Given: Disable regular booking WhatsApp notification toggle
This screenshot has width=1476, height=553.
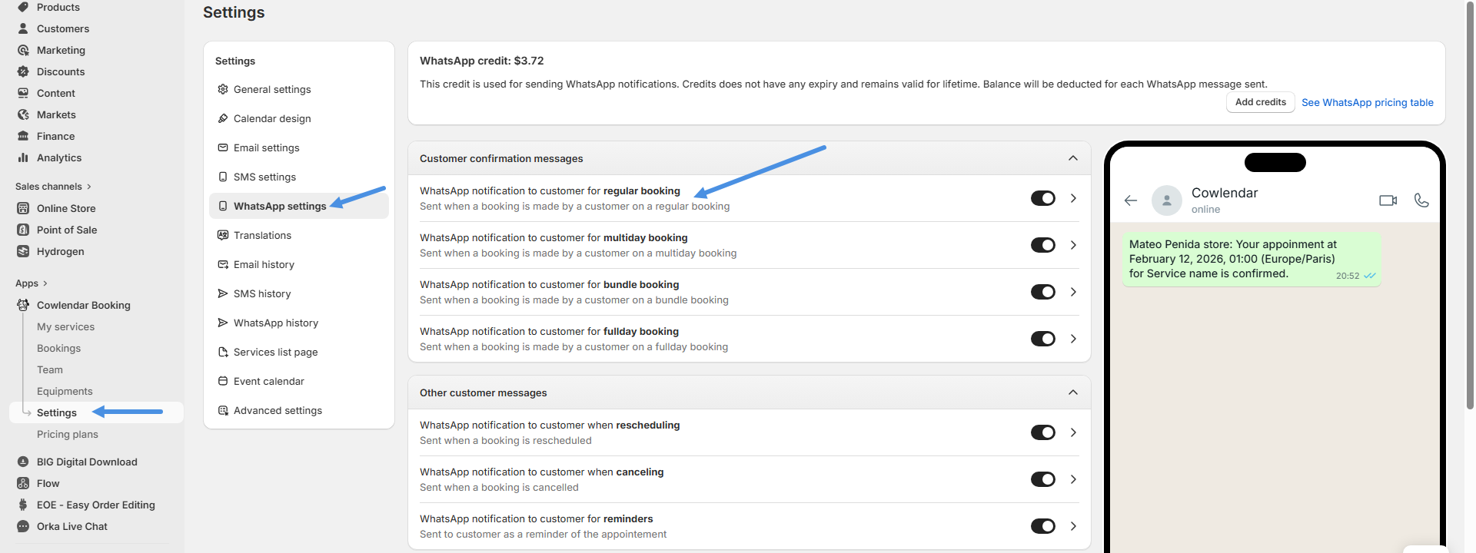Looking at the screenshot, I should point(1042,198).
